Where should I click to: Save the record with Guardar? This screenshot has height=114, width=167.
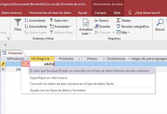tap(102, 26)
